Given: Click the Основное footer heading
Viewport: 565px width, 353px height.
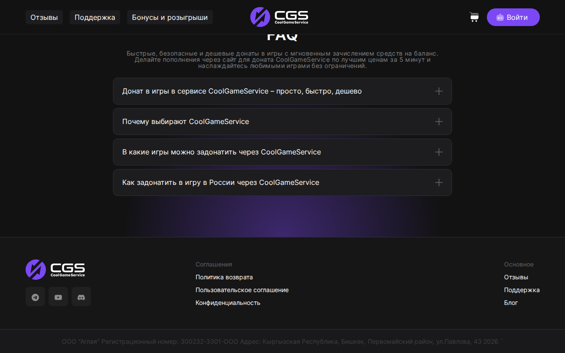Looking at the screenshot, I should coord(519,264).
